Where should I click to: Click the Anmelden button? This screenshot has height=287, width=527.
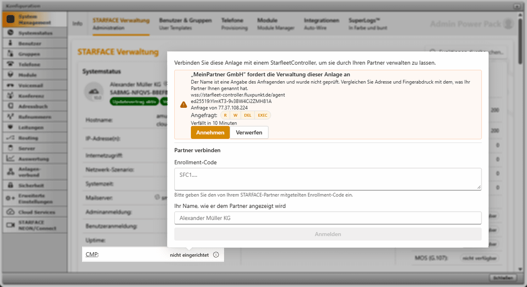click(328, 234)
